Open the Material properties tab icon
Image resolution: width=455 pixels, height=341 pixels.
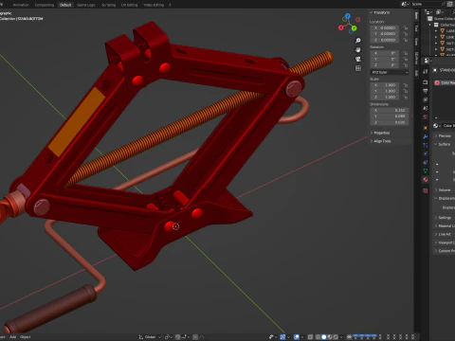pos(426,180)
